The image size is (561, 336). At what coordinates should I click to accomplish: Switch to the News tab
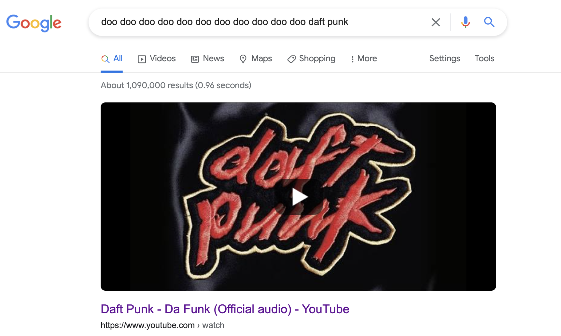coord(207,59)
